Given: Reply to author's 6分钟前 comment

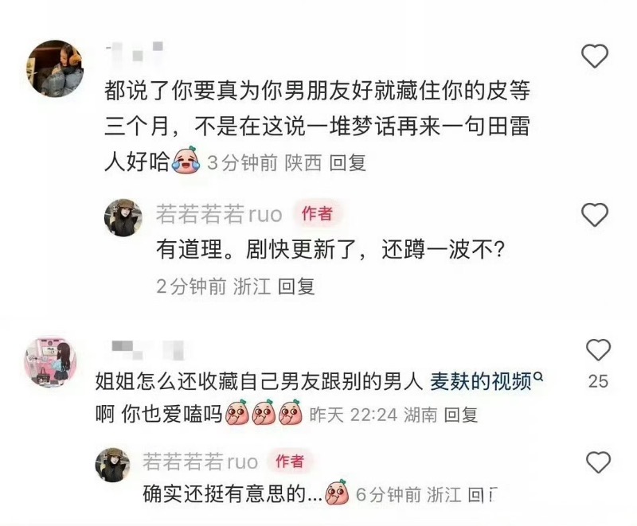Looking at the screenshot, I should click(x=483, y=494).
